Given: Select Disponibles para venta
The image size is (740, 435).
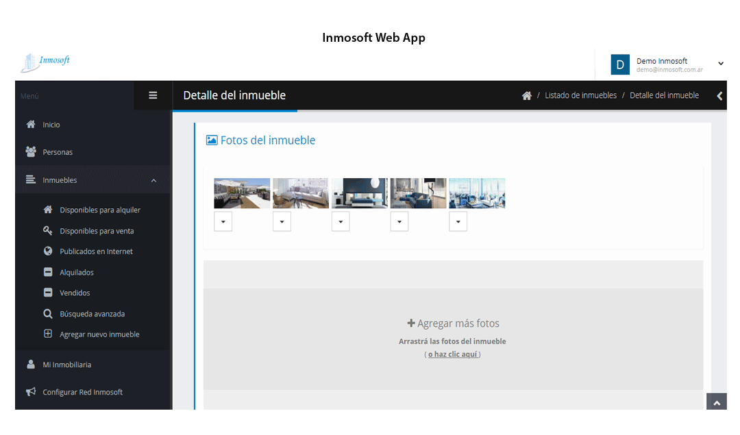Looking at the screenshot, I should pos(97,231).
